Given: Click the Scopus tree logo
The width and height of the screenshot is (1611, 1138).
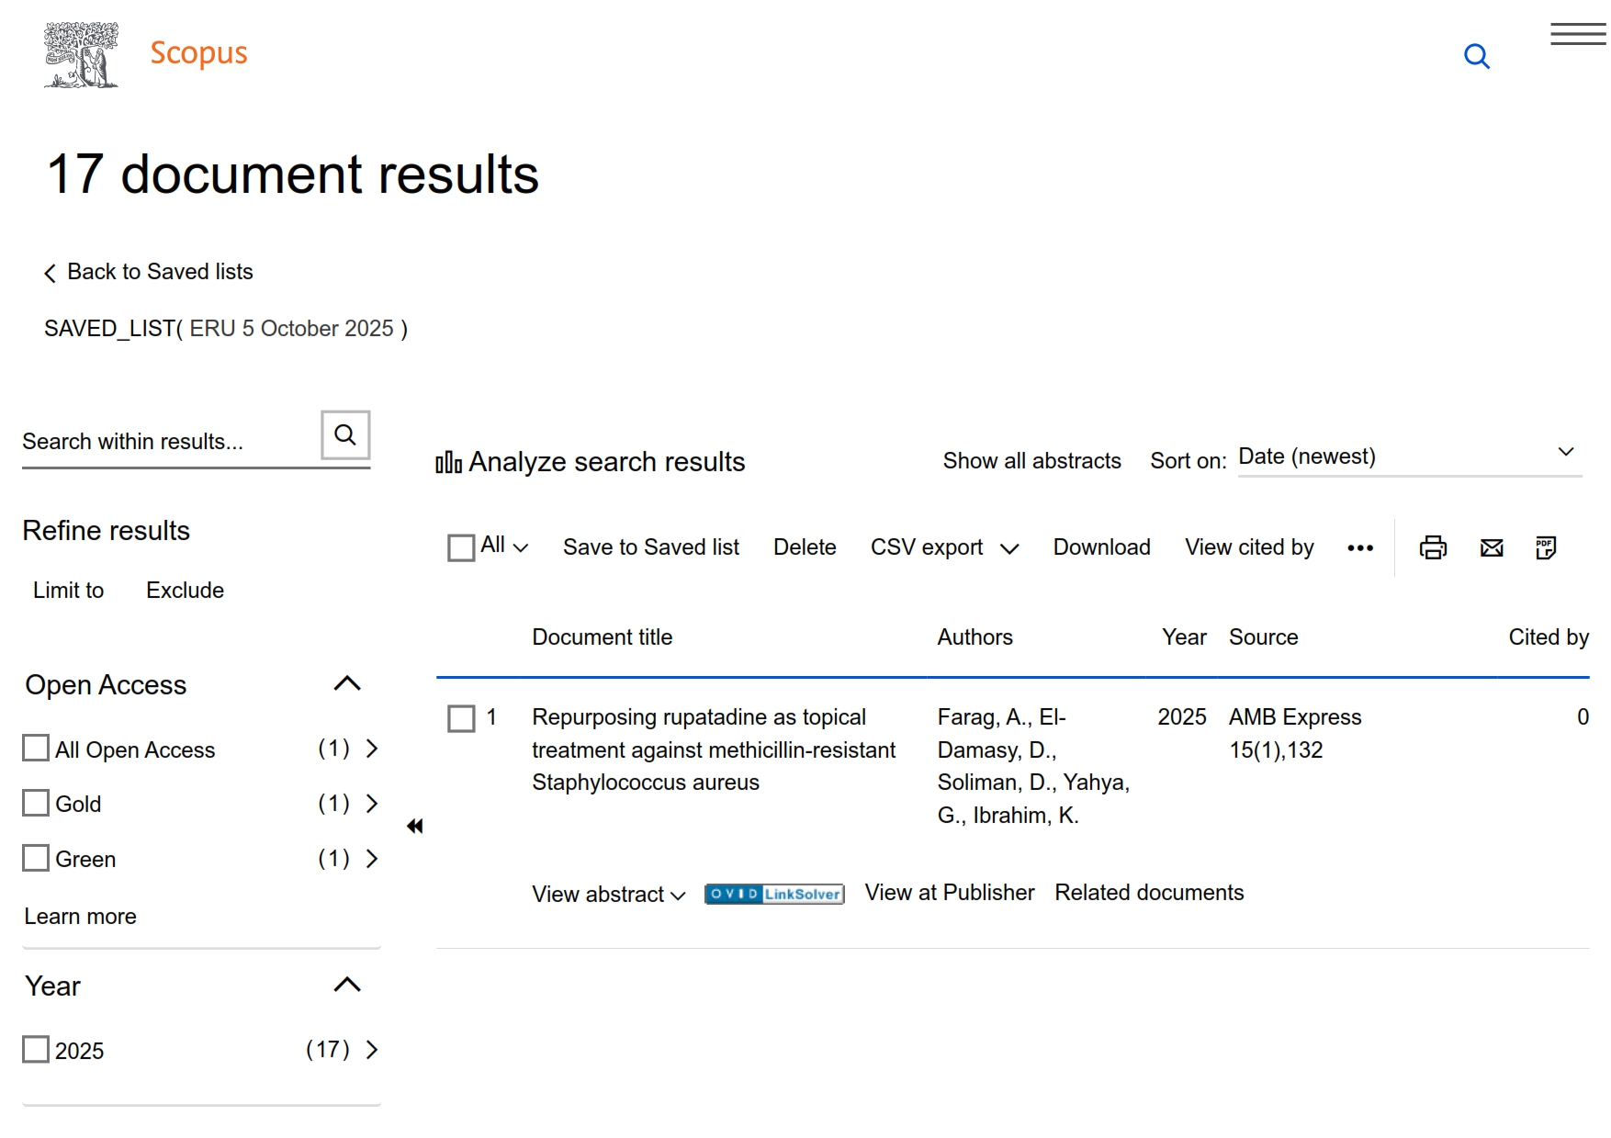Looking at the screenshot, I should click(x=81, y=55).
